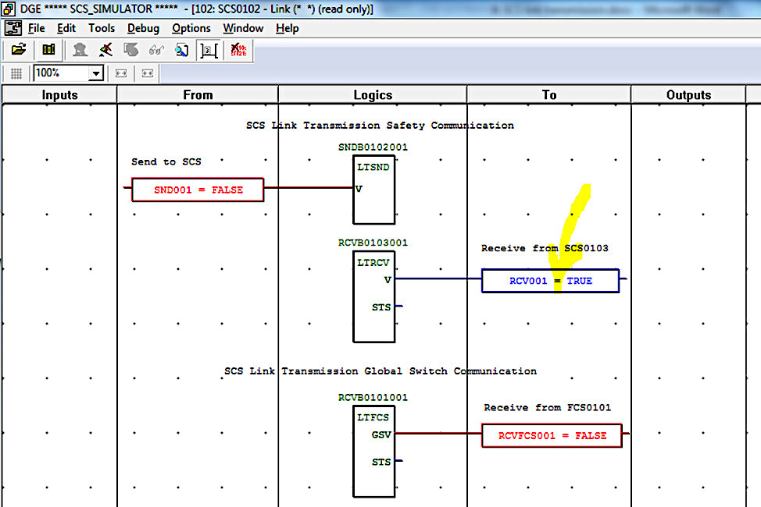Select the RCV001 = TRUE variable box
The image size is (761, 507).
click(550, 281)
